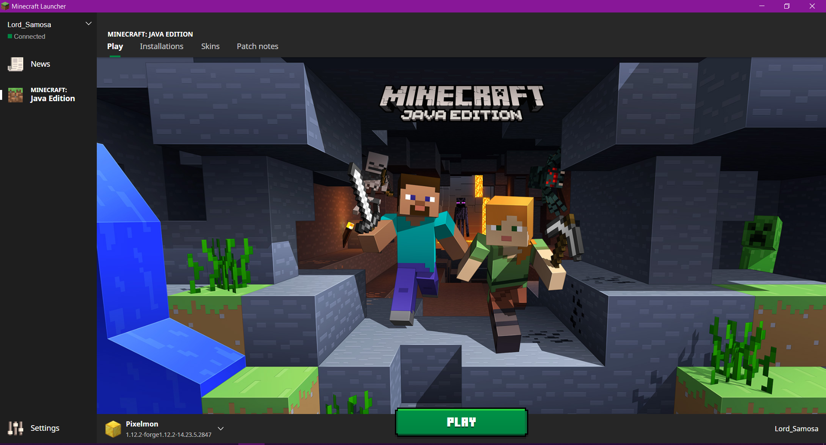The height and width of the screenshot is (445, 826).
Task: Click Lord_Samosa username at bottom right
Action: pyautogui.click(x=796, y=429)
